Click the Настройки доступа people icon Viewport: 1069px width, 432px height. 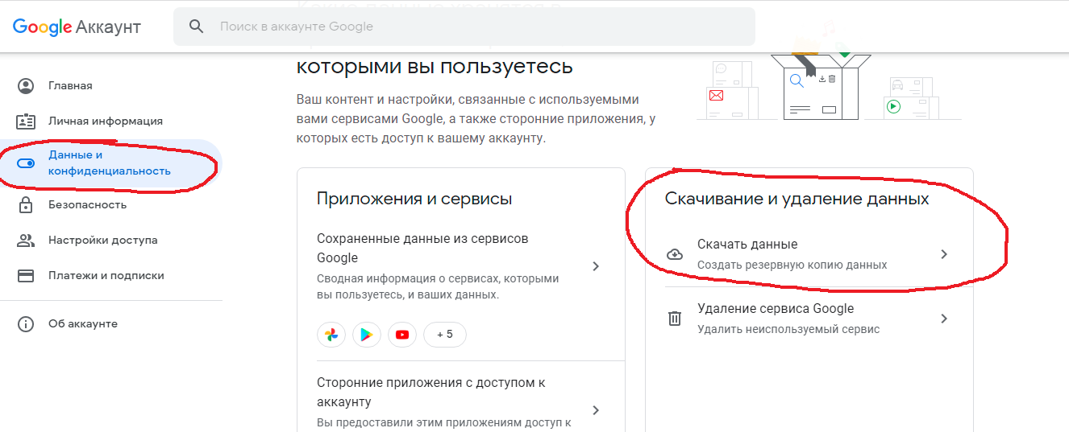pos(26,241)
